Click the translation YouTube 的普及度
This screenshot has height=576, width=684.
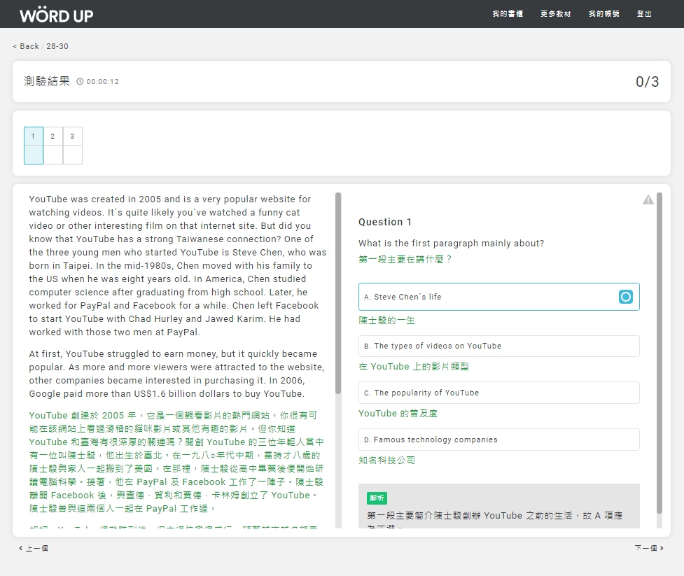tap(398, 414)
